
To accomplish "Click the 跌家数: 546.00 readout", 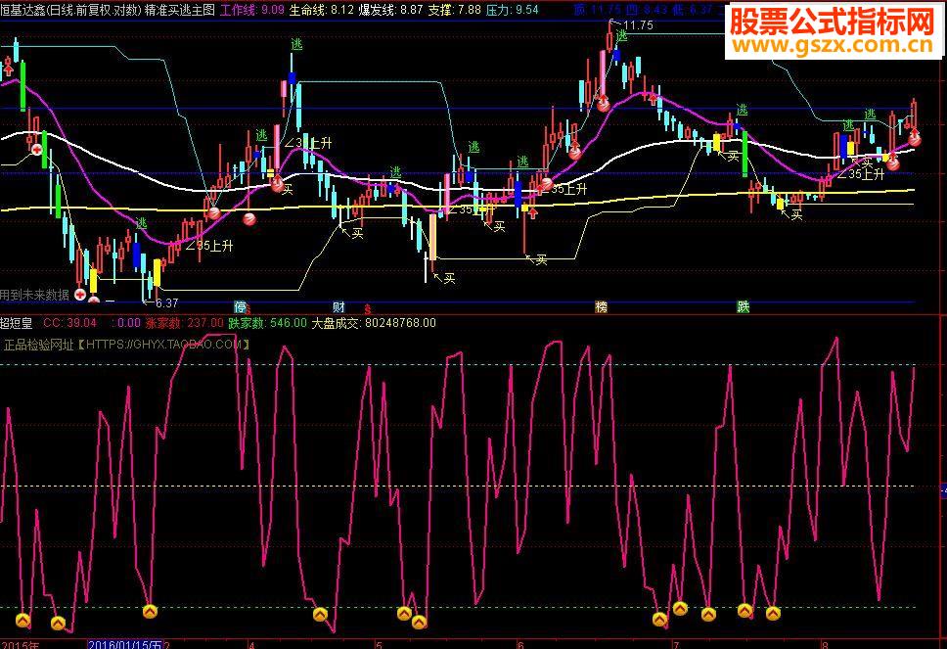I will coord(267,323).
